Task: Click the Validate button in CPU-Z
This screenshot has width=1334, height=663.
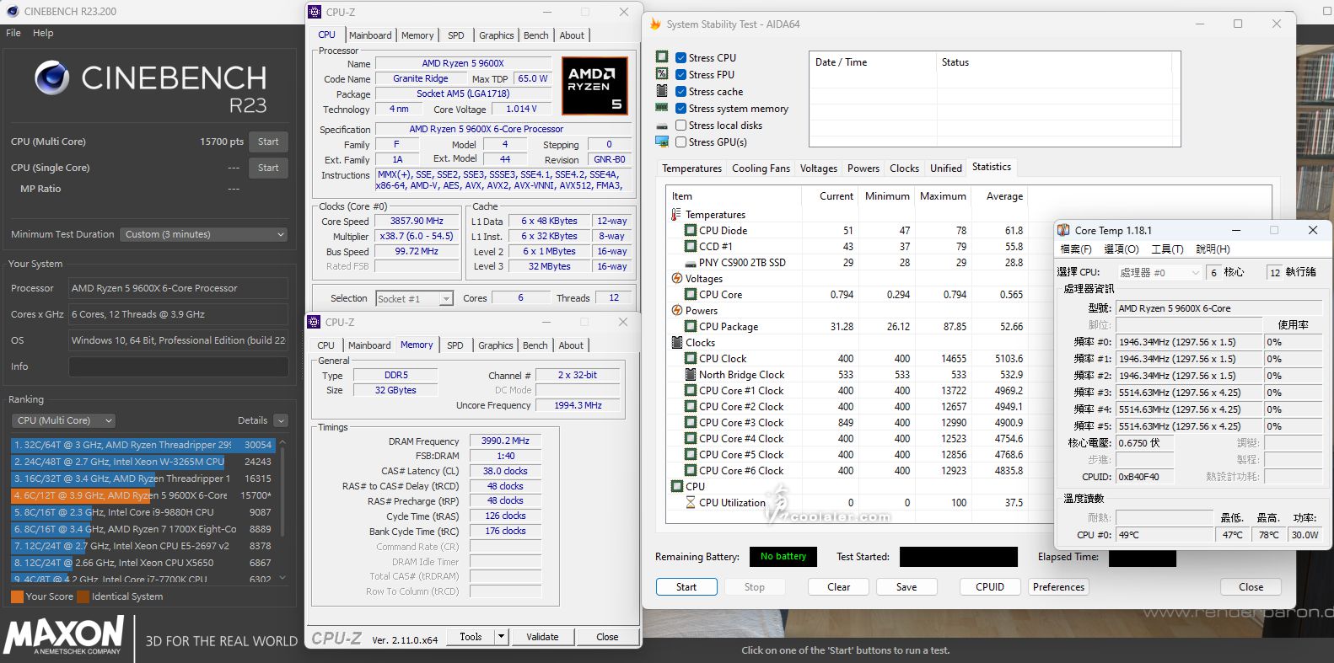Action: [x=542, y=637]
